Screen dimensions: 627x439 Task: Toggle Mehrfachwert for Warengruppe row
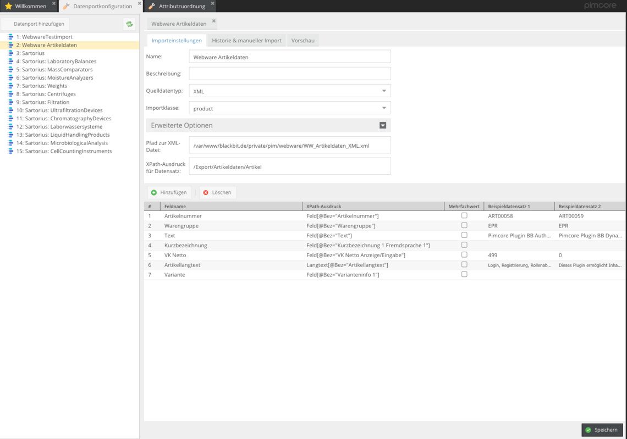pyautogui.click(x=464, y=225)
